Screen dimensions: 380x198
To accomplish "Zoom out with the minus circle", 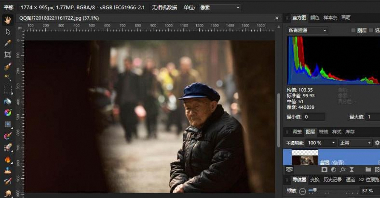I will pos(302,191).
